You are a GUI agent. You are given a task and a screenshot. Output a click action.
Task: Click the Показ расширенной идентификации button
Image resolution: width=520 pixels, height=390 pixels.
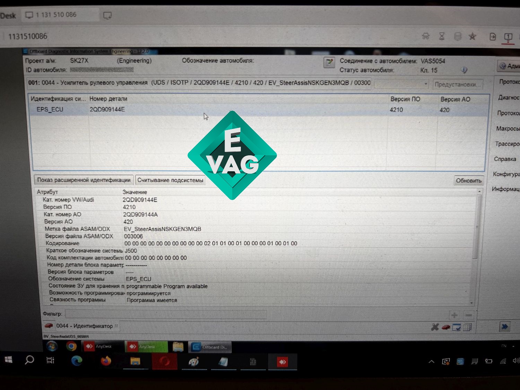pos(84,180)
